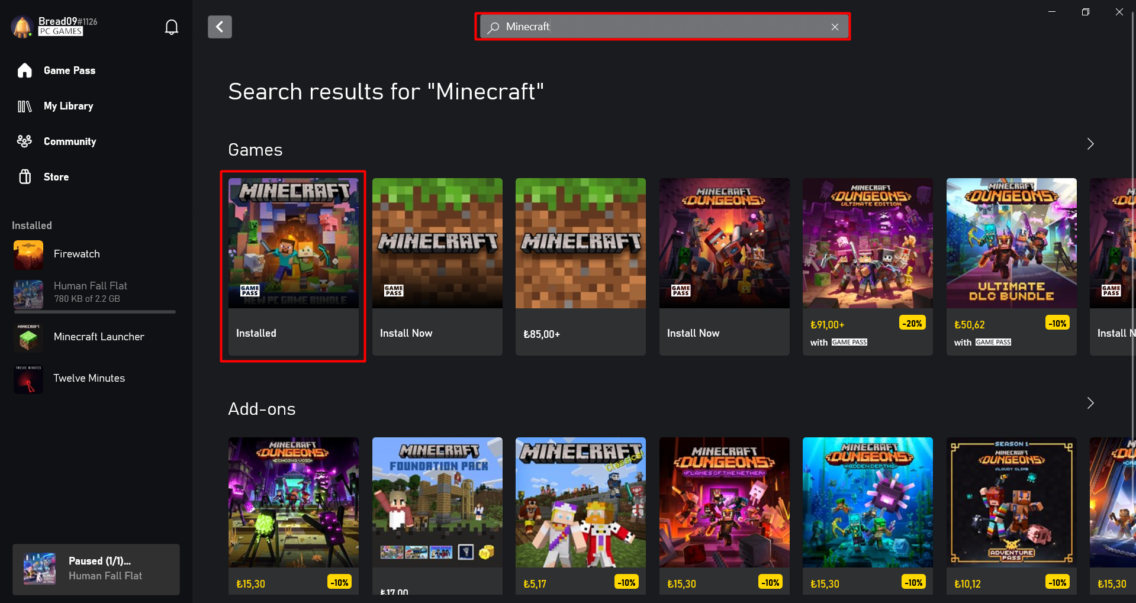This screenshot has width=1136, height=603.
Task: Click the Games section heading
Action: 255,150
